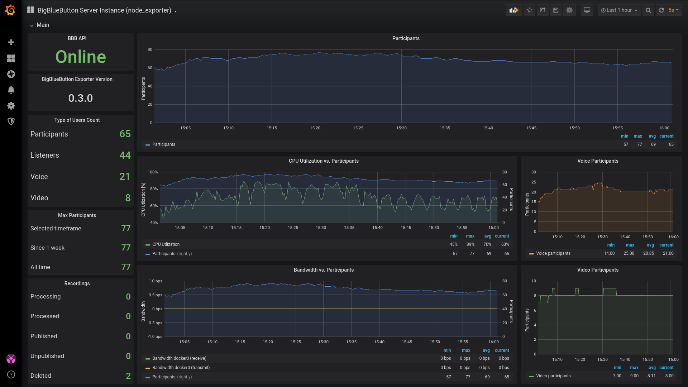The height and width of the screenshot is (387, 688).
Task: Click the Share dashboard icon
Action: point(543,10)
